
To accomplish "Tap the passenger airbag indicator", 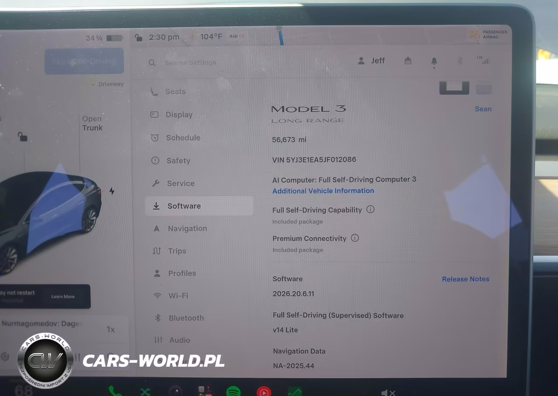I will 489,34.
